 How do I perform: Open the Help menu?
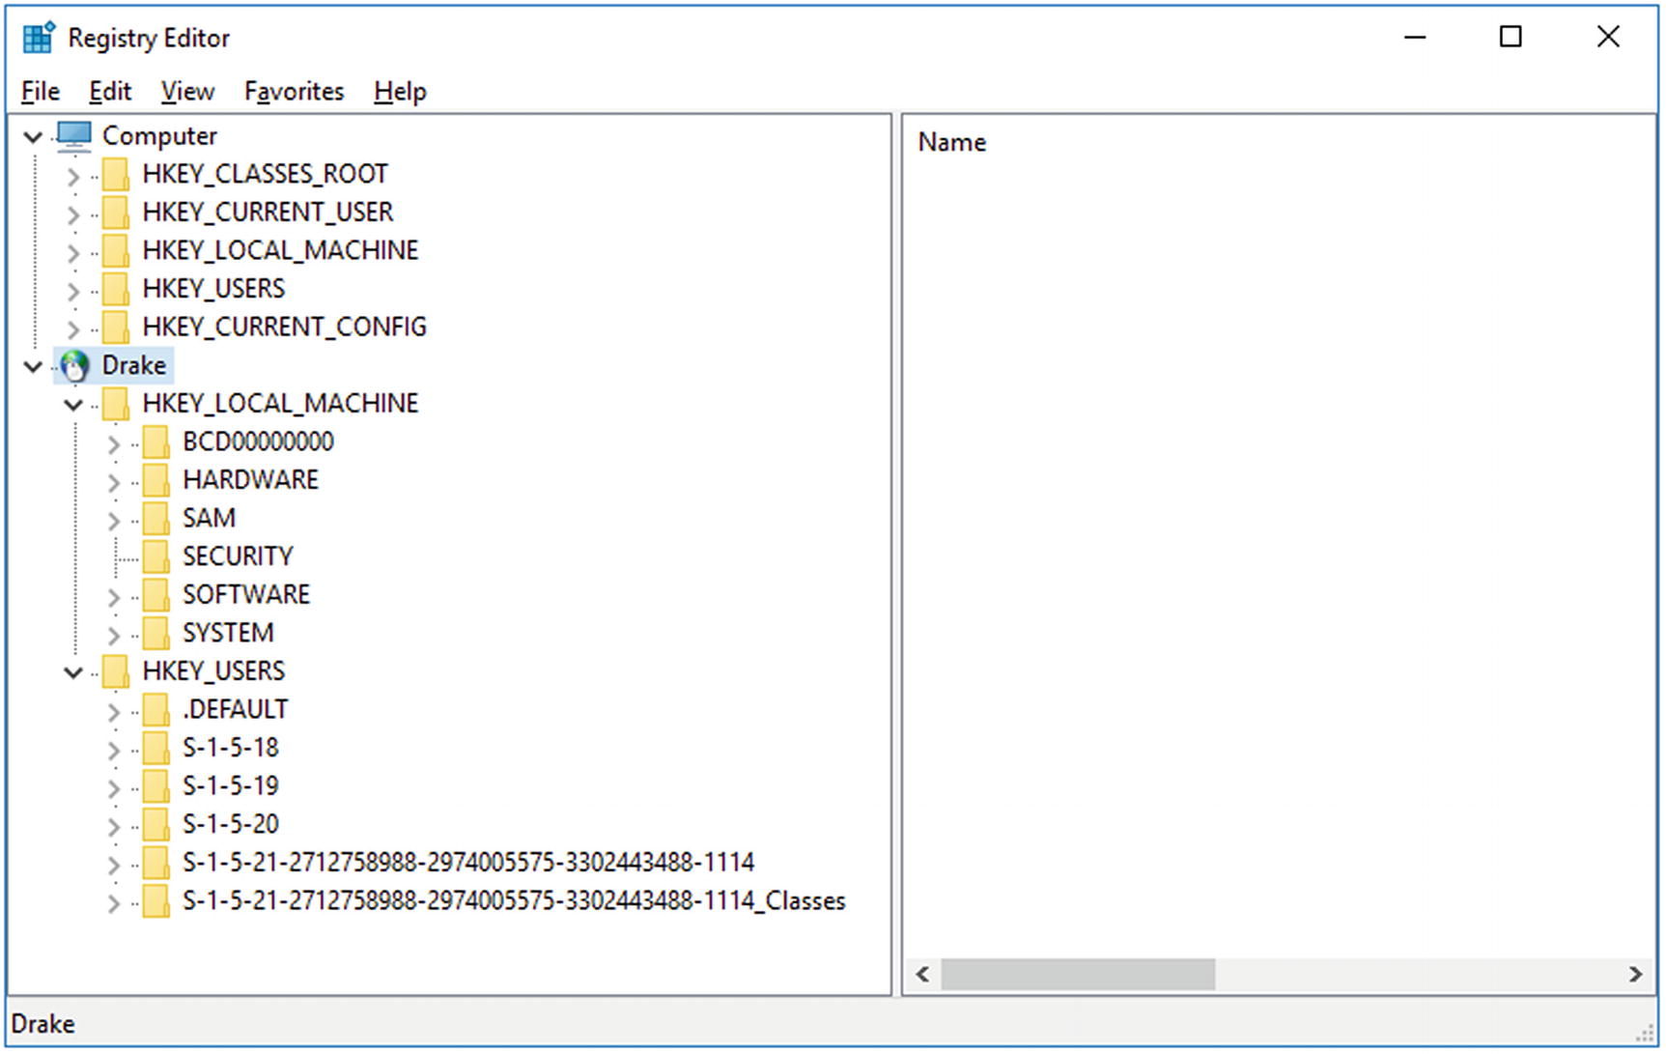click(x=400, y=91)
